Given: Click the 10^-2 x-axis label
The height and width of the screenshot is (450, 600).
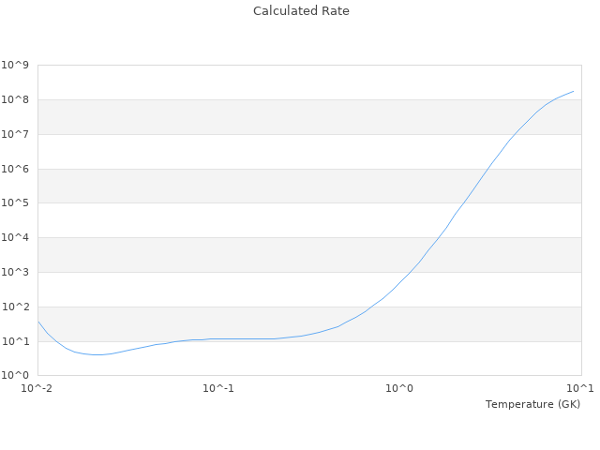Looking at the screenshot, I should click(38, 389).
